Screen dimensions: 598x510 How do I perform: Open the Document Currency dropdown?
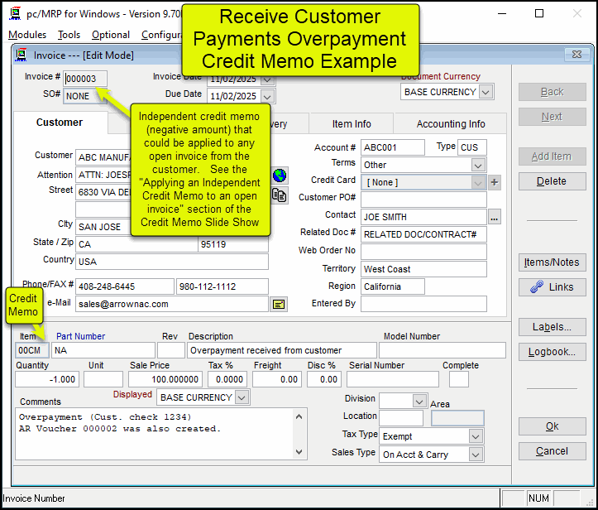486,92
